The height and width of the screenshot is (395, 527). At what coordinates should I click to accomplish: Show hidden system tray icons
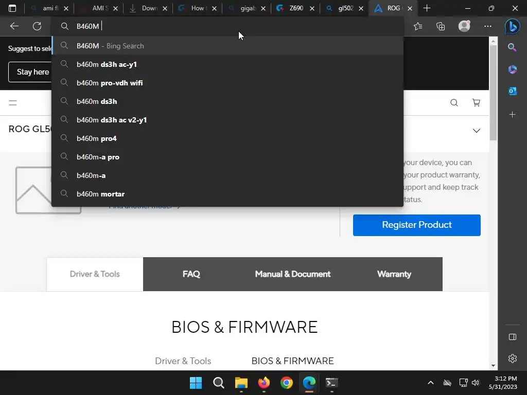(x=431, y=383)
